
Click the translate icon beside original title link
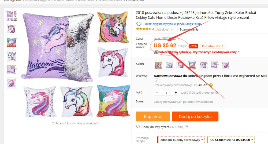point(139,24)
